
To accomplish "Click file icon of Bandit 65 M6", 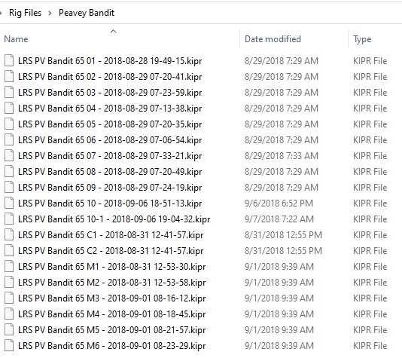I will coord(9,346).
